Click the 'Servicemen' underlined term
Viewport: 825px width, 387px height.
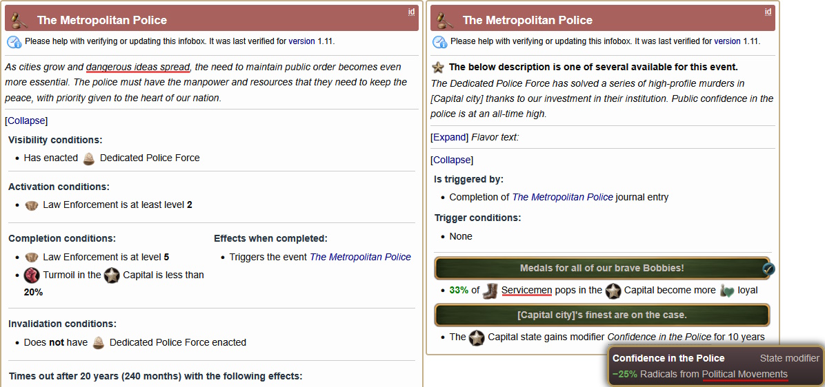point(527,291)
